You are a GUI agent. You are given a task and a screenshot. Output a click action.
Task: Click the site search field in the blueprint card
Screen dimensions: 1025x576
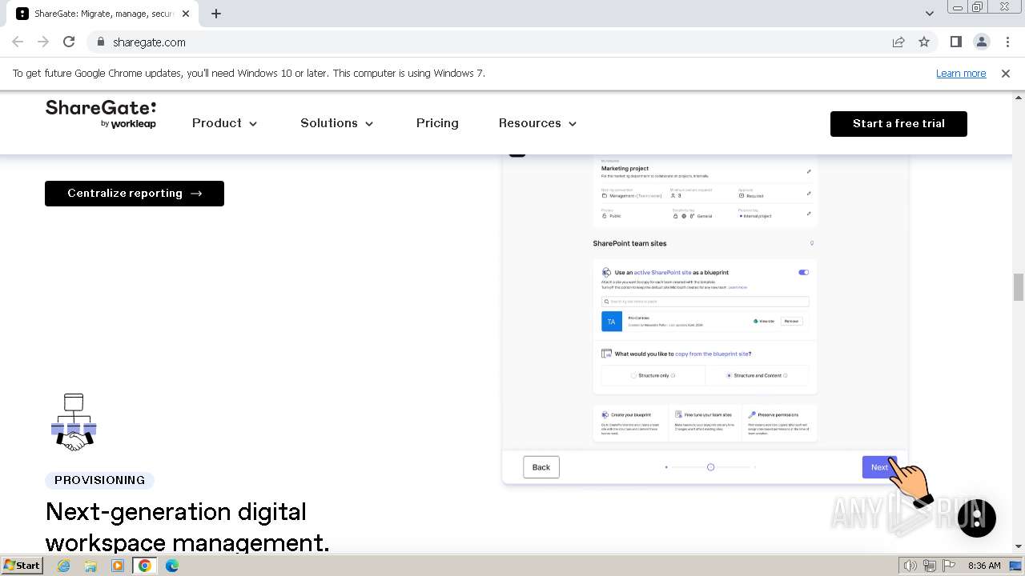(x=705, y=302)
